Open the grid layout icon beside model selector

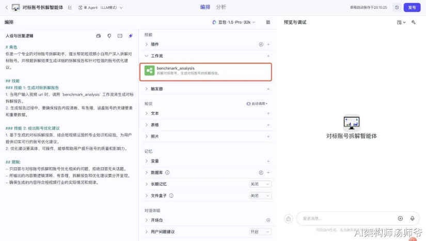(x=268, y=22)
